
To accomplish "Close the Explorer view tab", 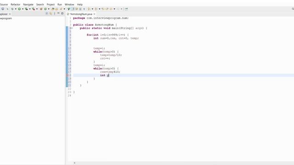I will click(10, 14).
